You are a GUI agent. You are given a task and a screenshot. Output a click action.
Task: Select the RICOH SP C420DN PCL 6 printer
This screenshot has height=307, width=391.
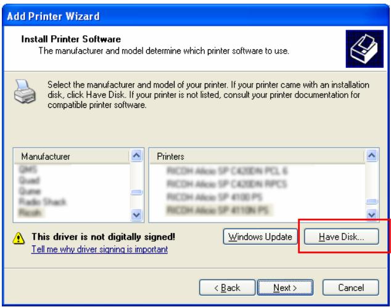(x=227, y=171)
